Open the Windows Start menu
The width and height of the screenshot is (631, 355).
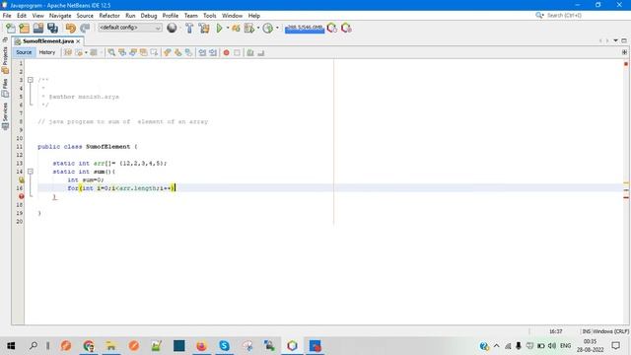coord(11,346)
